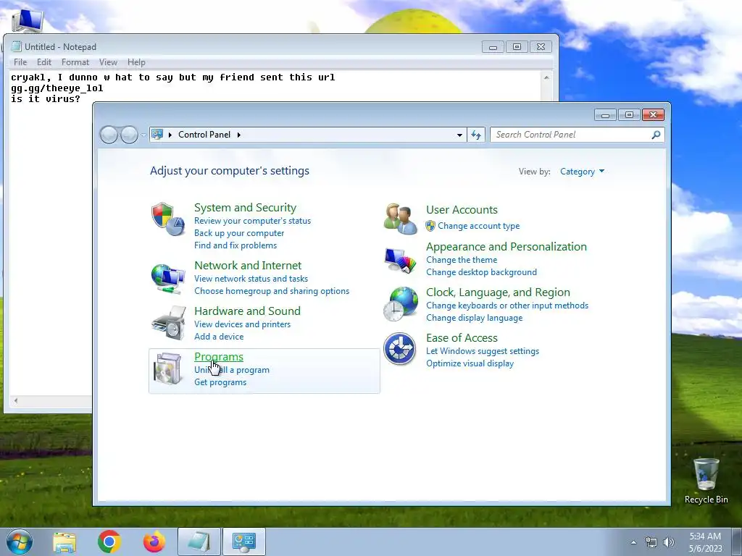Click the refresh button beside the address bar
Image resolution: width=742 pixels, height=556 pixels.
pyautogui.click(x=476, y=135)
